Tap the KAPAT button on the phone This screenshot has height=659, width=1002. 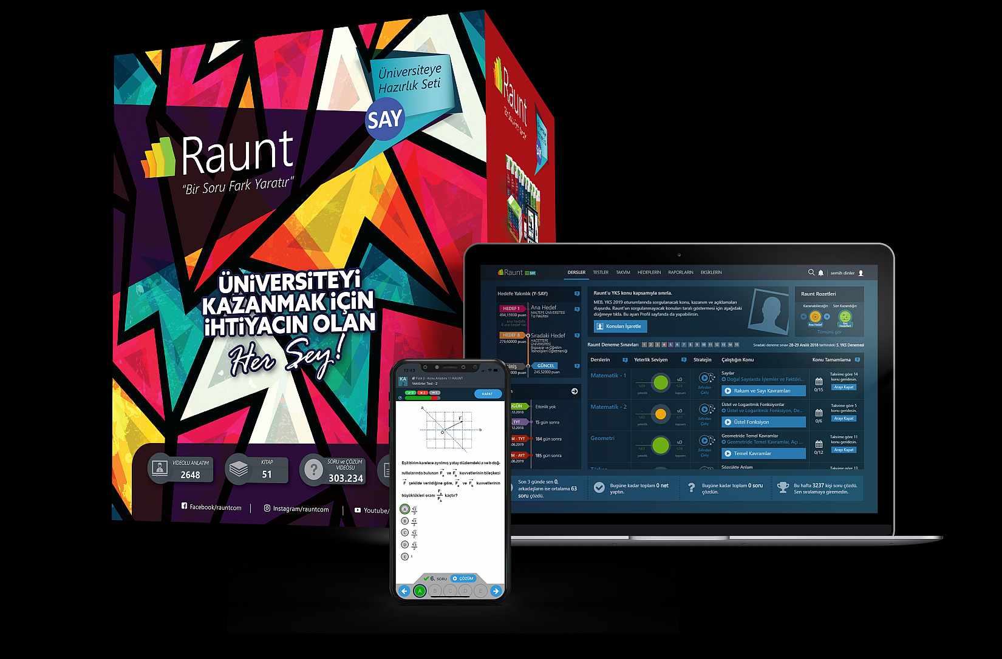click(x=488, y=394)
